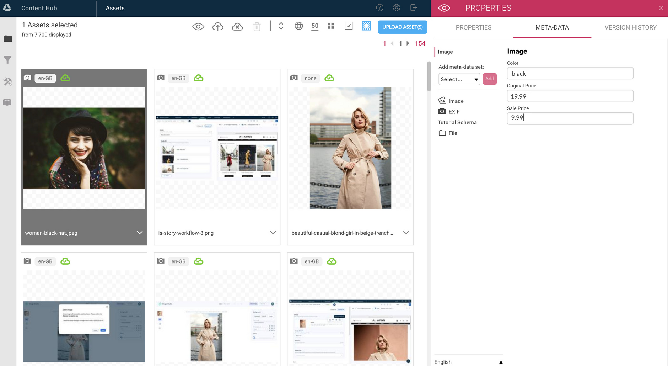Open settings gear in top bar
The height and width of the screenshot is (366, 668).
[x=397, y=7]
